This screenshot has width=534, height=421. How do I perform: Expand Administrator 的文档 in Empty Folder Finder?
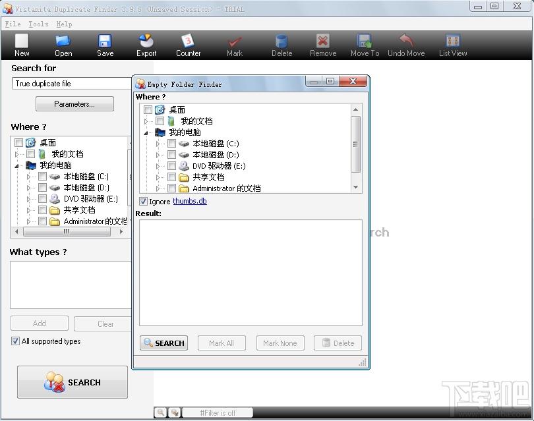click(x=158, y=188)
